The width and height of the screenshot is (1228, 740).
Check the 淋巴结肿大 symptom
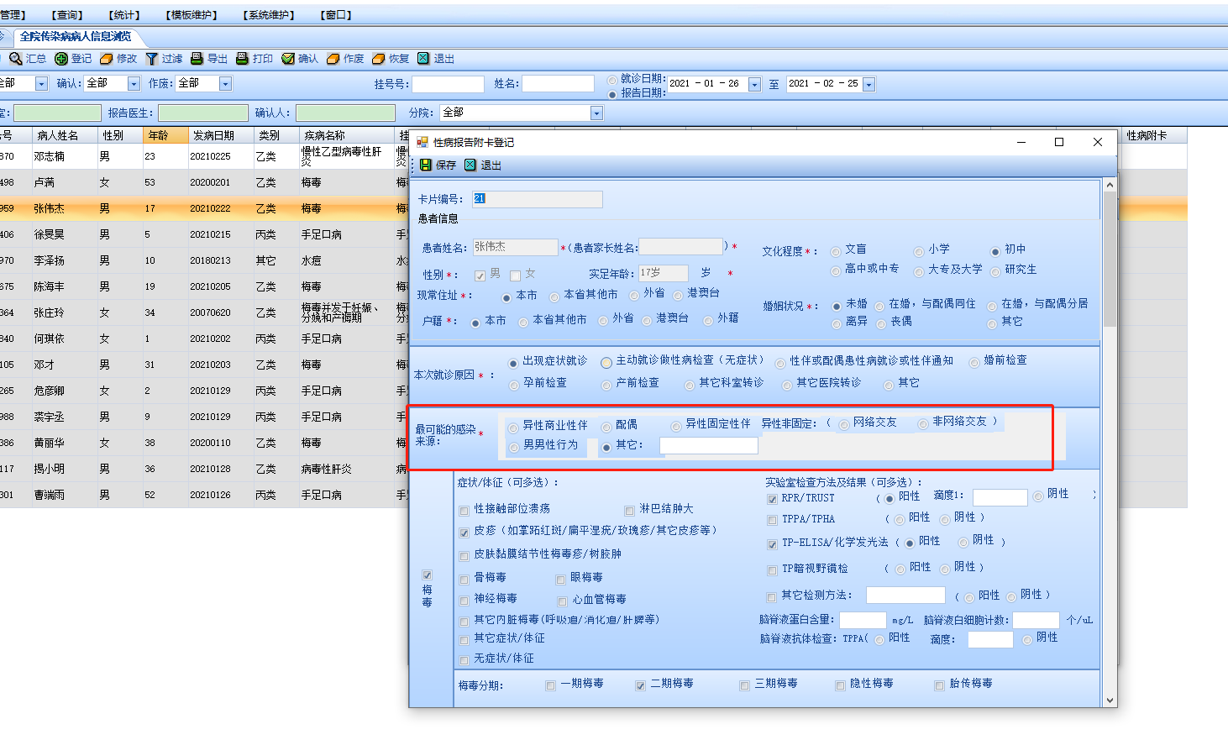point(630,511)
